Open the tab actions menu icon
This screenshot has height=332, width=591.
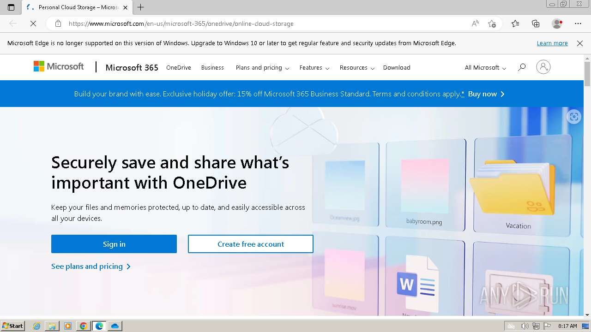(x=11, y=7)
